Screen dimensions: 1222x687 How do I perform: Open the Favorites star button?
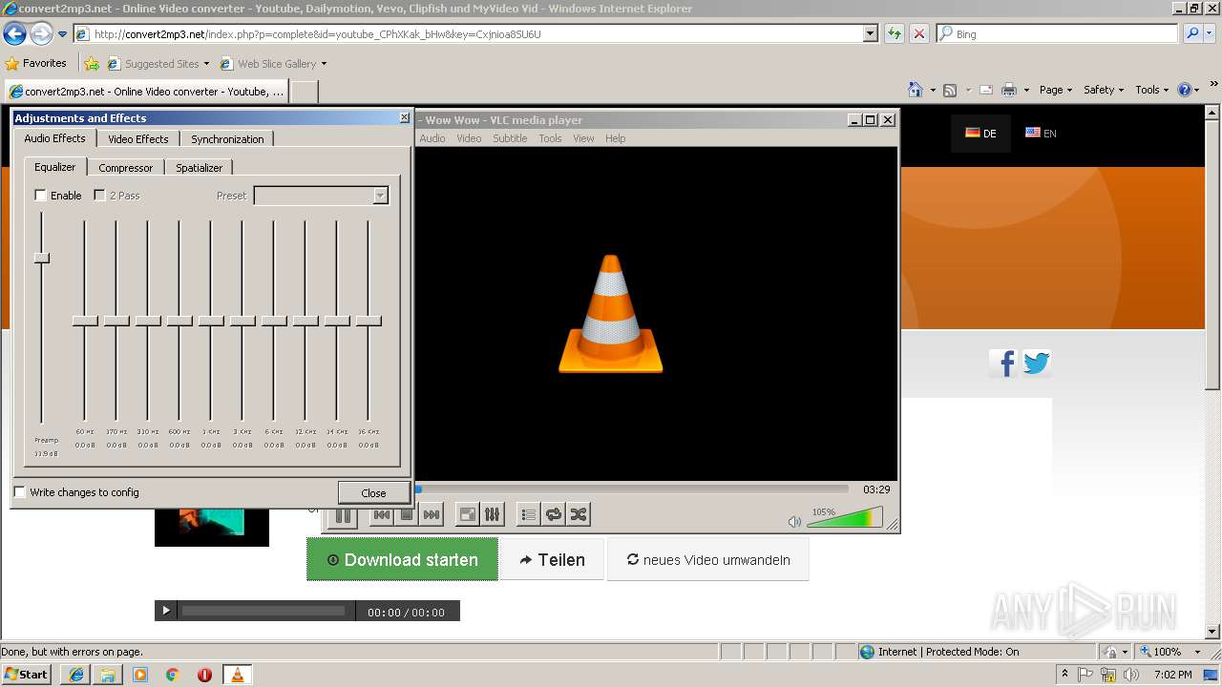[x=36, y=63]
